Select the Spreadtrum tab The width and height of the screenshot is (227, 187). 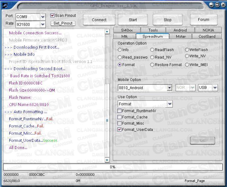click(x=153, y=36)
